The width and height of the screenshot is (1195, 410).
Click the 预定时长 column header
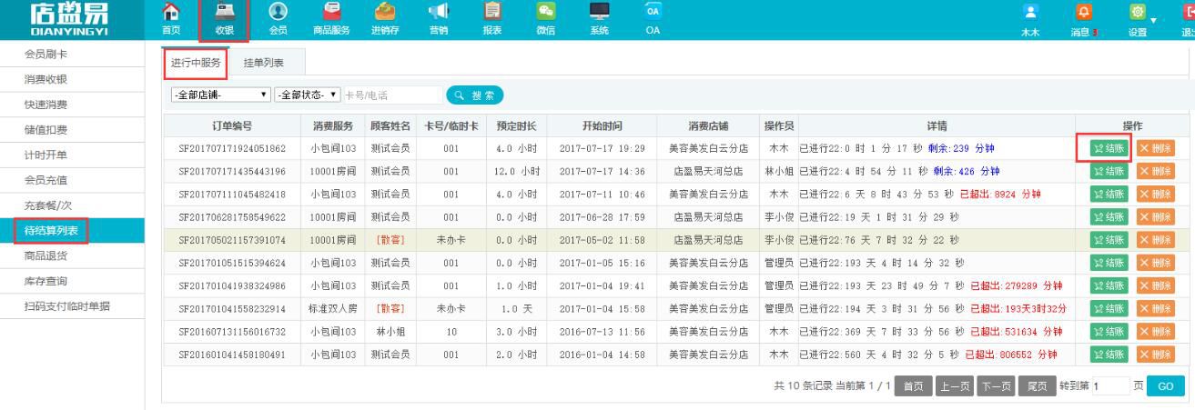pyautogui.click(x=516, y=125)
